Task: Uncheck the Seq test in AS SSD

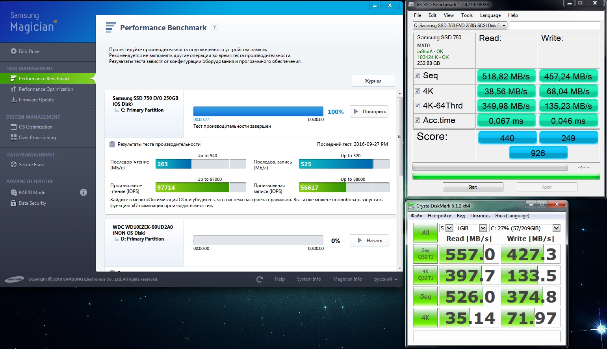Action: coord(417,75)
